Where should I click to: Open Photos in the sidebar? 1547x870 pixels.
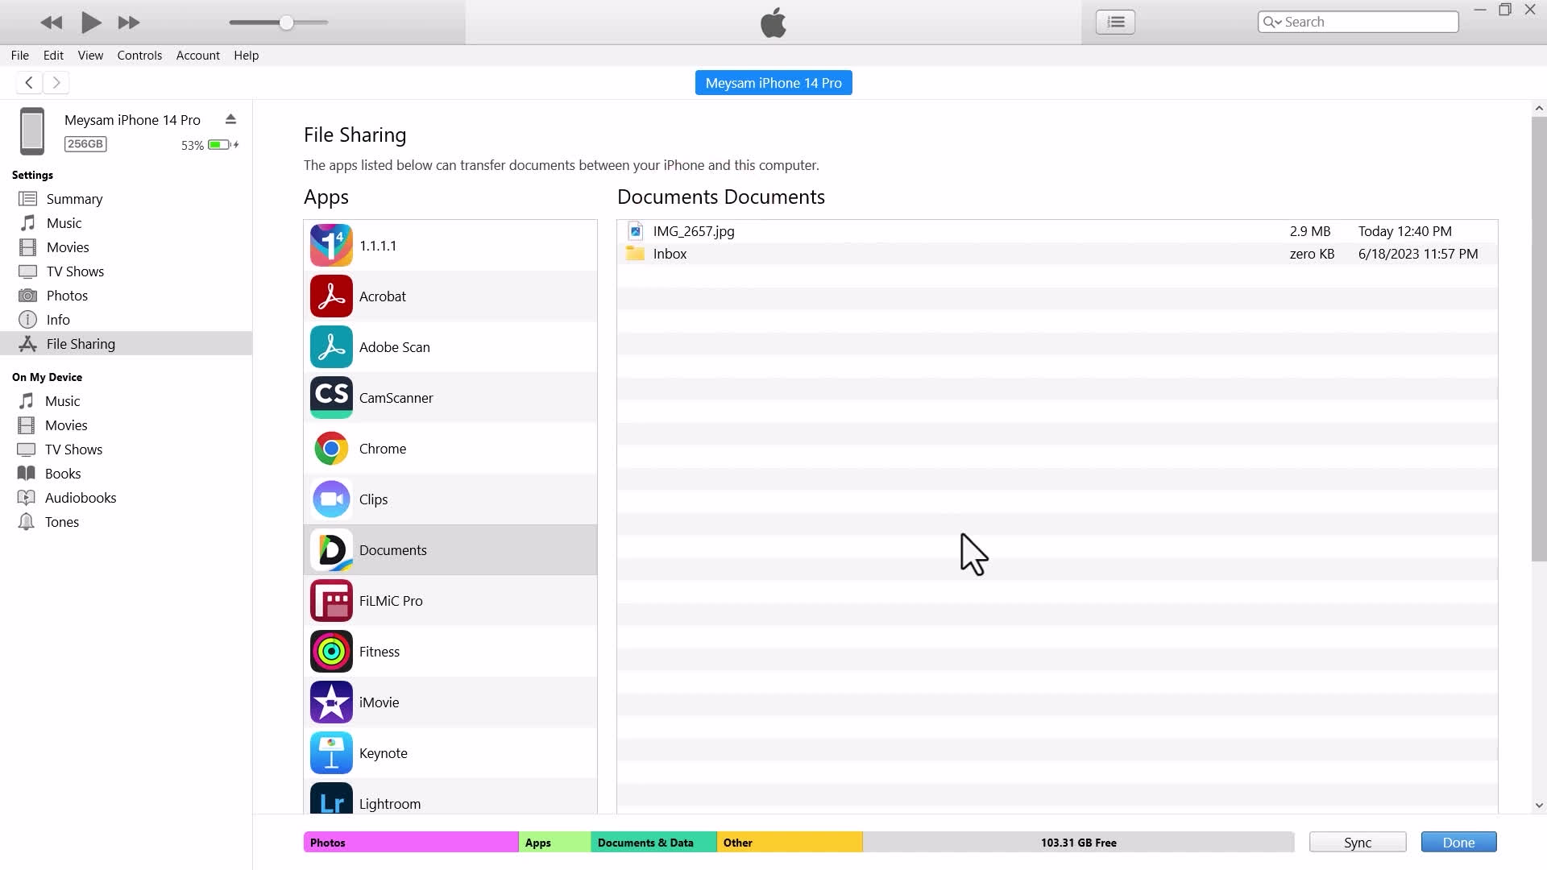[x=126, y=296]
